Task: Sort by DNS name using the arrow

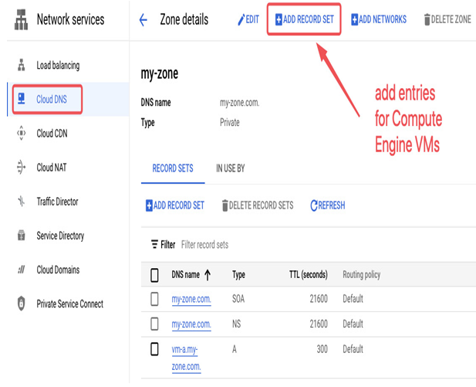Action: (x=208, y=275)
